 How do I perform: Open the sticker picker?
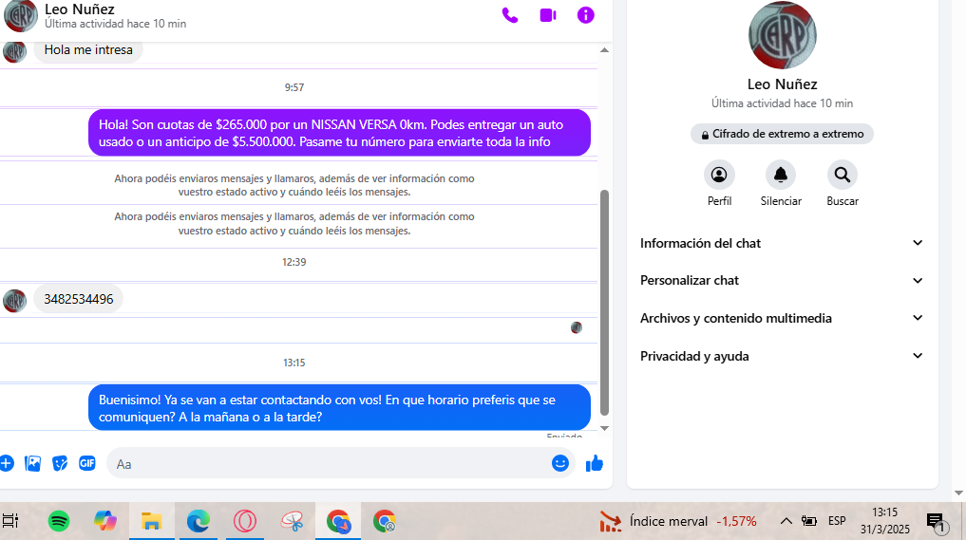click(x=60, y=463)
